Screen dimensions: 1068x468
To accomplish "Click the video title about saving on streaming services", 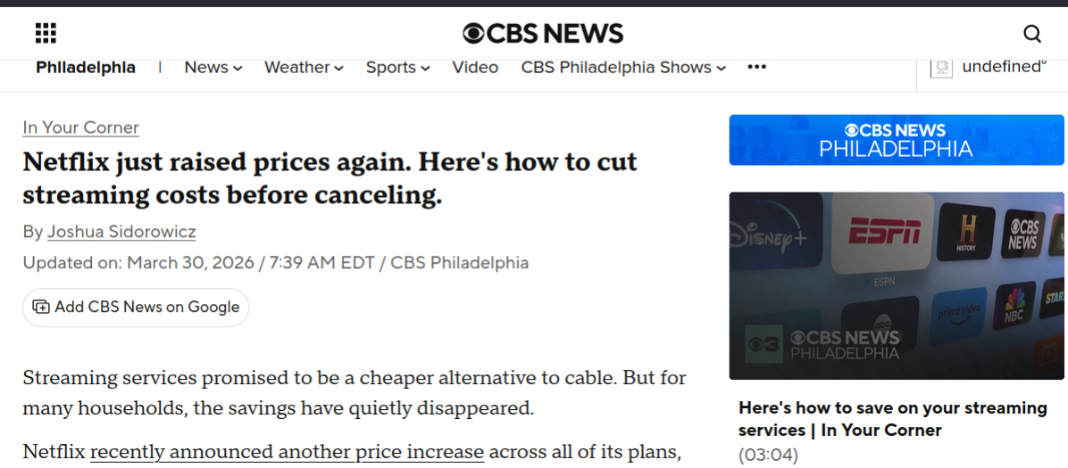I will click(892, 419).
